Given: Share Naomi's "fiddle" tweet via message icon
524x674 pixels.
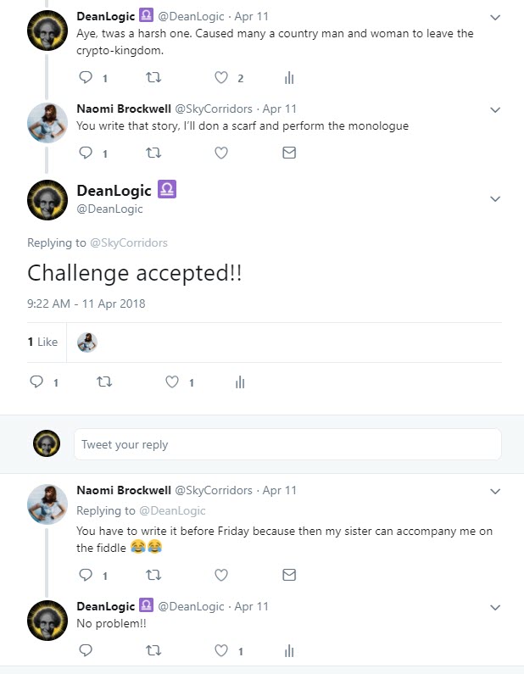Looking at the screenshot, I should 289,575.
